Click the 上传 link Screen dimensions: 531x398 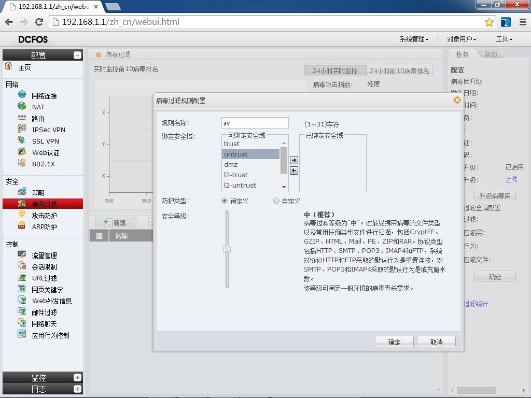tap(511, 179)
